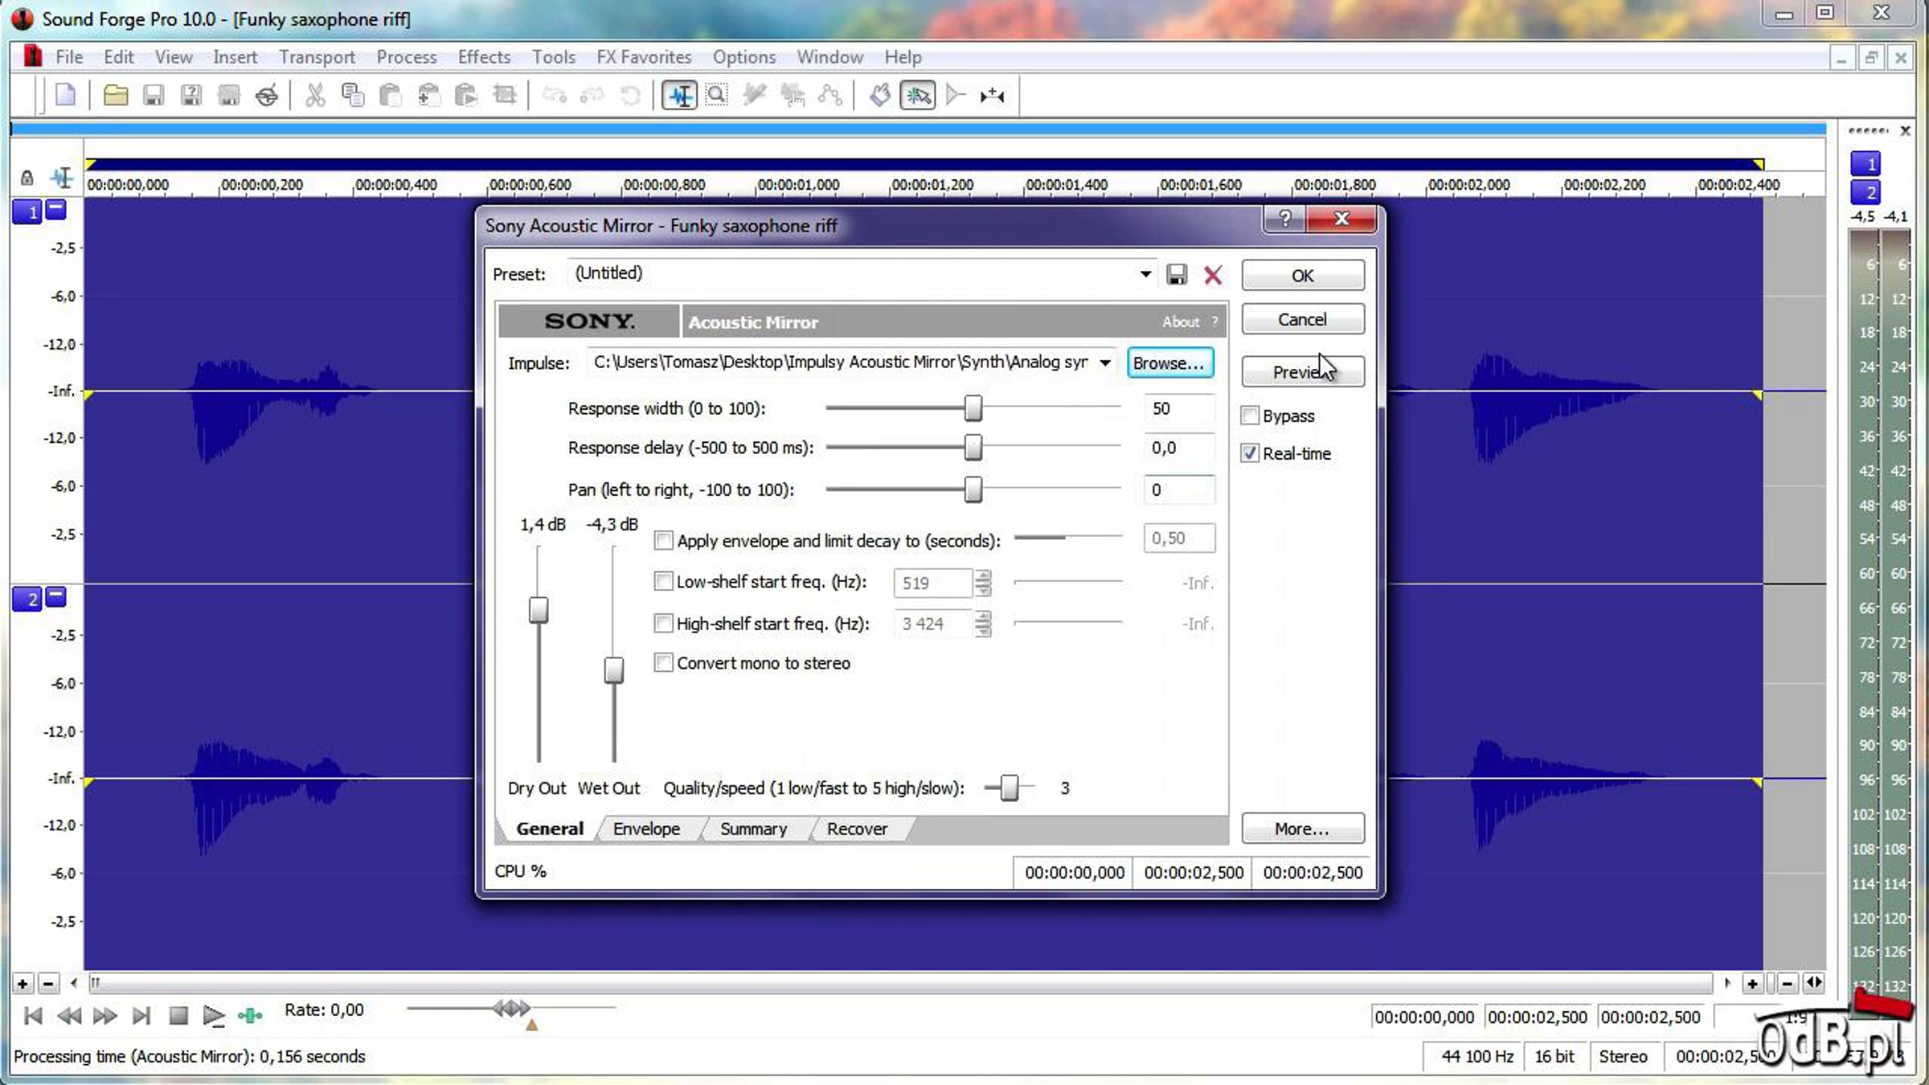1929x1085 pixels.
Task: Click the Pan slider handle
Action: click(973, 489)
